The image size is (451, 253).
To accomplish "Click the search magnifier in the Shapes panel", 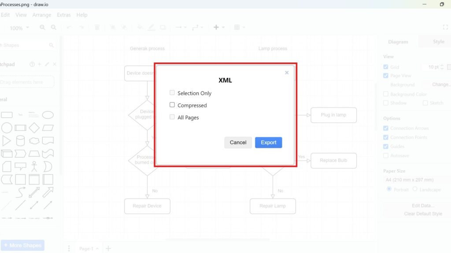I will coord(52,45).
